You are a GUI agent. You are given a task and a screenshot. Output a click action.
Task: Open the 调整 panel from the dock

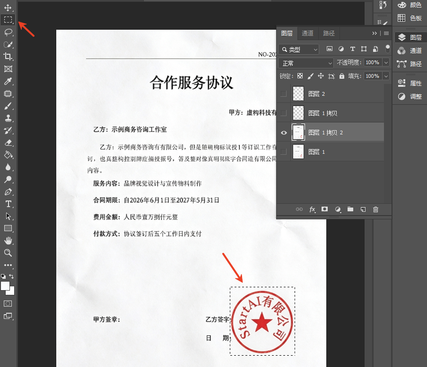point(410,96)
